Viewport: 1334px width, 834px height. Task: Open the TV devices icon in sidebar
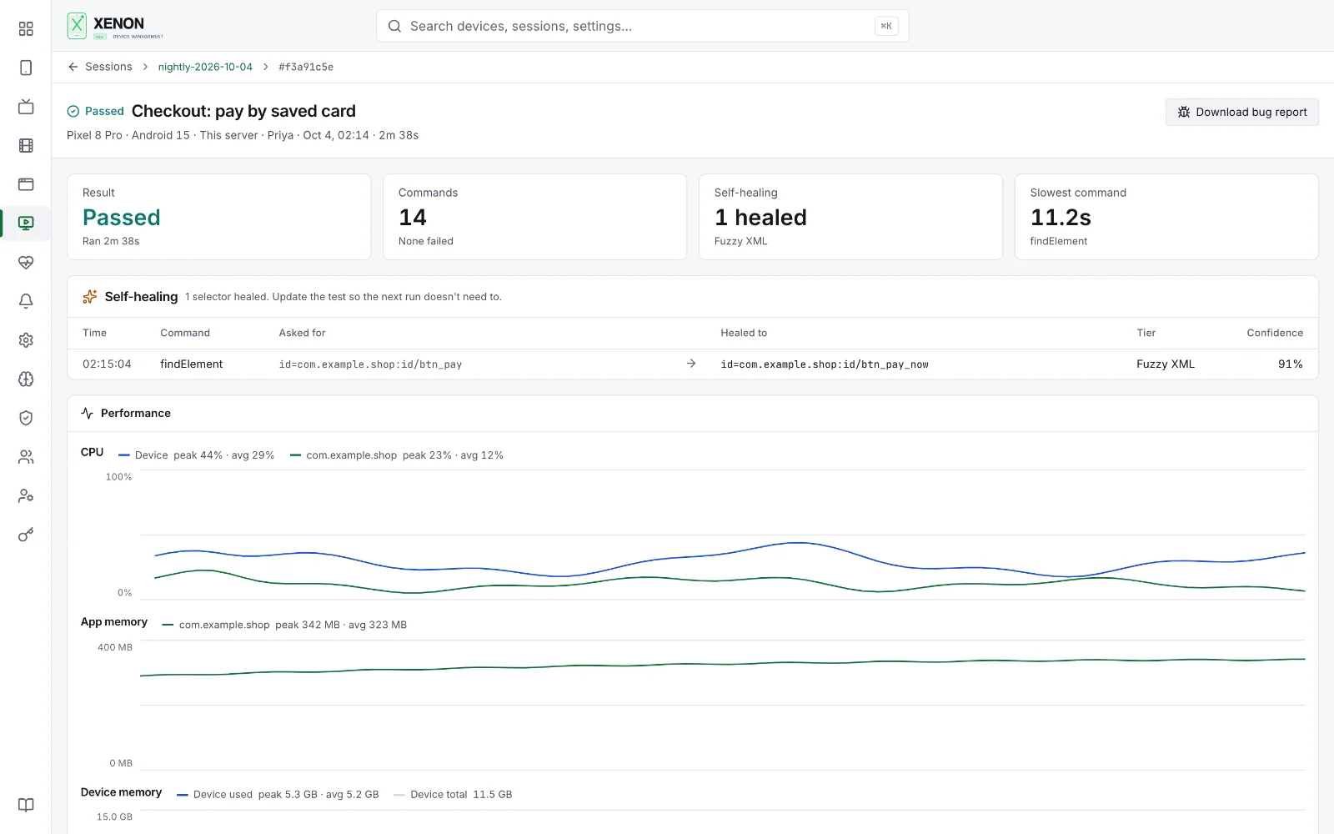26,107
